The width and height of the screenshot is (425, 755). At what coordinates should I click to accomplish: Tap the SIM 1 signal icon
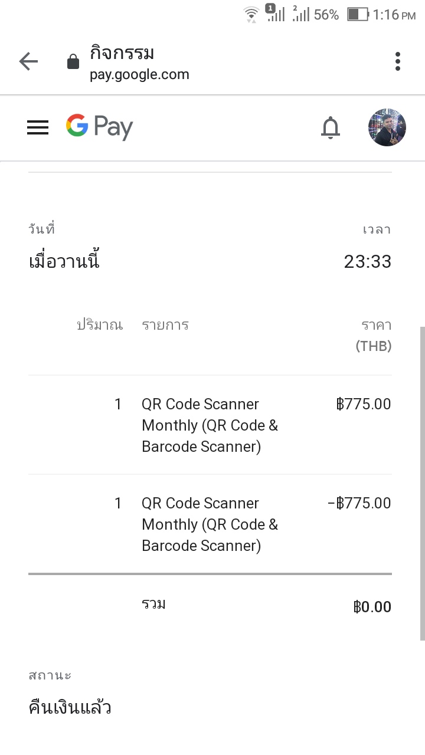(x=275, y=13)
